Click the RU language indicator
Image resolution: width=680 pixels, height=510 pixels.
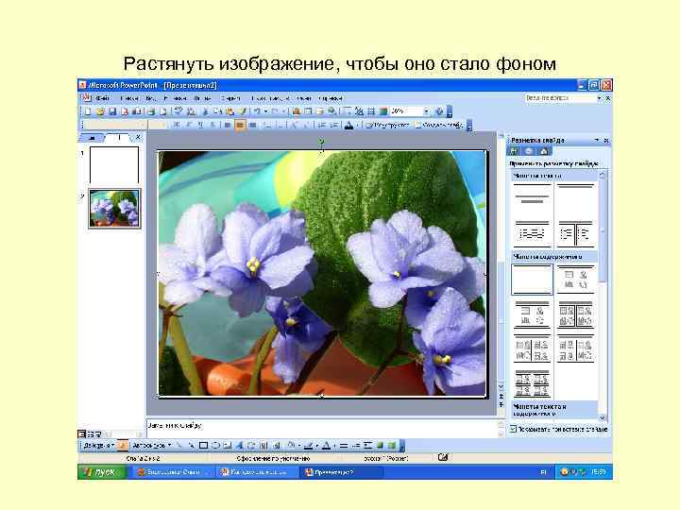point(543,472)
